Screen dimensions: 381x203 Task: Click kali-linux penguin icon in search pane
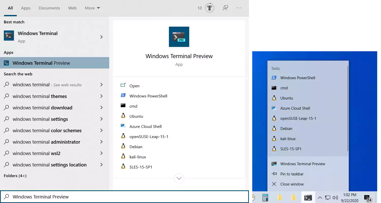pyautogui.click(x=123, y=156)
